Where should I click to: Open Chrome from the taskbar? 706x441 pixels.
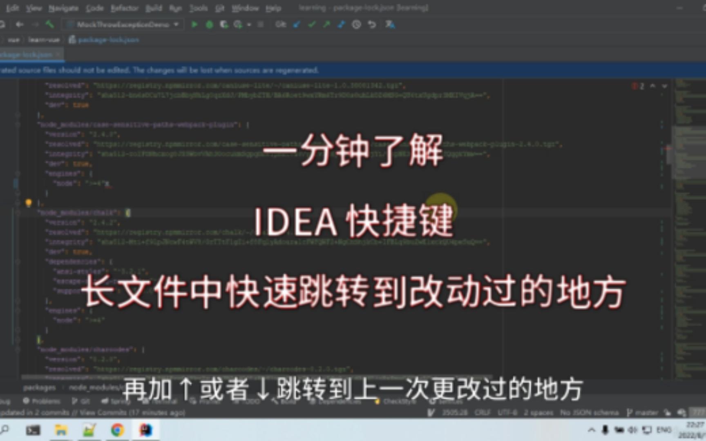118,431
